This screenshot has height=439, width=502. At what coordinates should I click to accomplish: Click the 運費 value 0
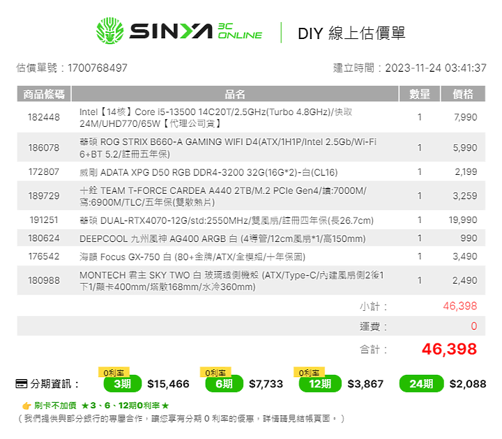pyautogui.click(x=474, y=326)
